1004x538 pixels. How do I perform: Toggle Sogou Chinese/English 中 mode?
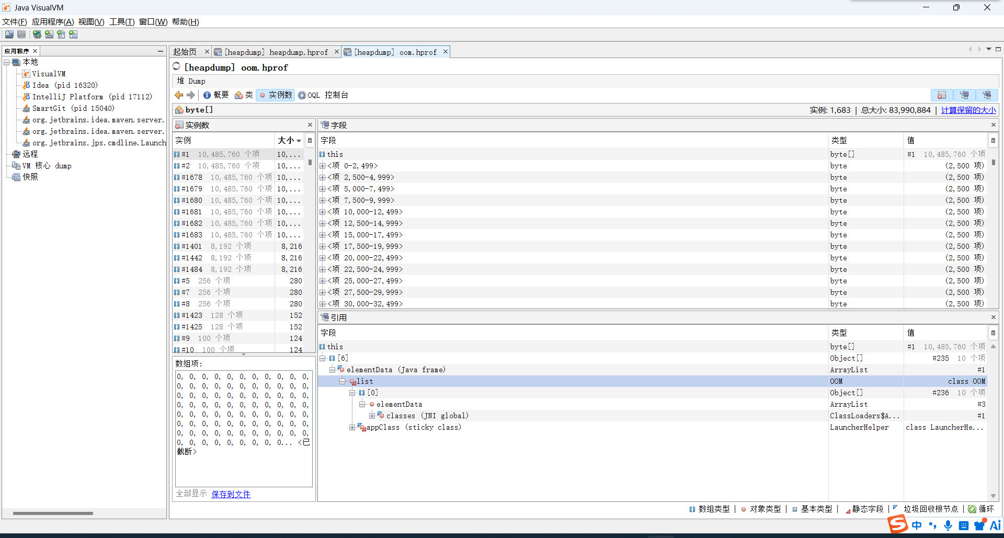coord(917,525)
